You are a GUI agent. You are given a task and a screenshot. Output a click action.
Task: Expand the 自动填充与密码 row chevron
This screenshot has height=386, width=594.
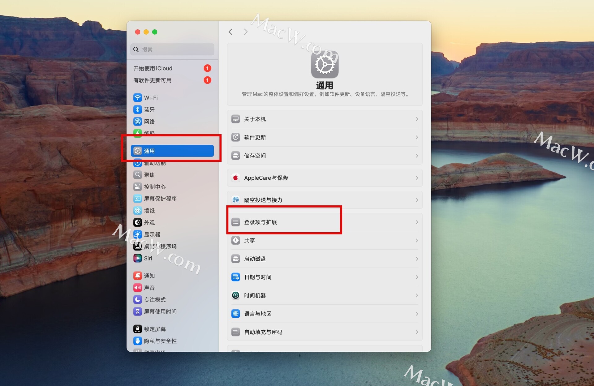(417, 332)
